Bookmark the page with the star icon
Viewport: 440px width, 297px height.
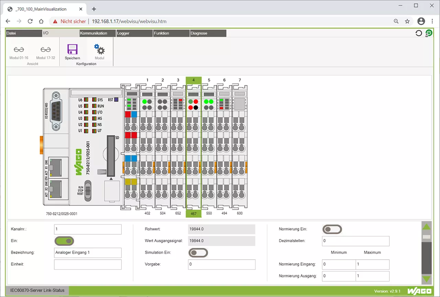click(407, 21)
